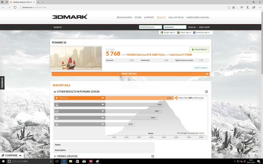Go back in browser history
263x164 pixels.
3,7
